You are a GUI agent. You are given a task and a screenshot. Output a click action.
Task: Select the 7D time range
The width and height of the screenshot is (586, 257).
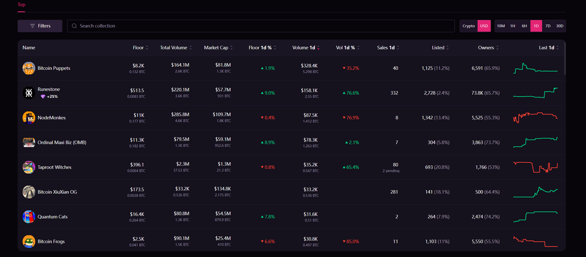click(x=548, y=26)
